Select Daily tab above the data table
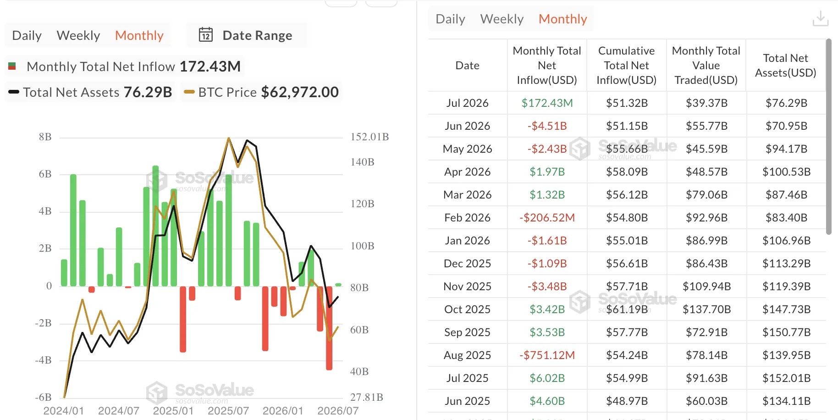This screenshot has height=420, width=838. [450, 19]
